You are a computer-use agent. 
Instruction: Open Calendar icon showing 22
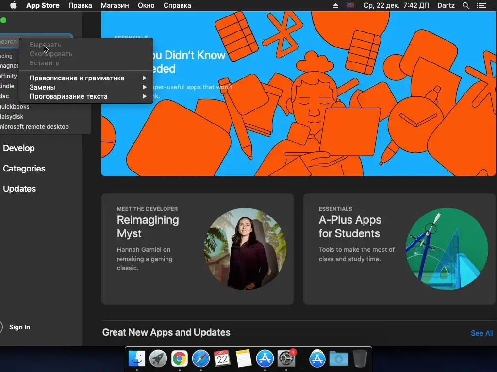[x=222, y=359]
